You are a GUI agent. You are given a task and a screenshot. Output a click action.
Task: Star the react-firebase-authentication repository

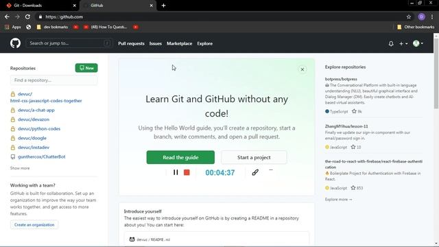coord(353,188)
